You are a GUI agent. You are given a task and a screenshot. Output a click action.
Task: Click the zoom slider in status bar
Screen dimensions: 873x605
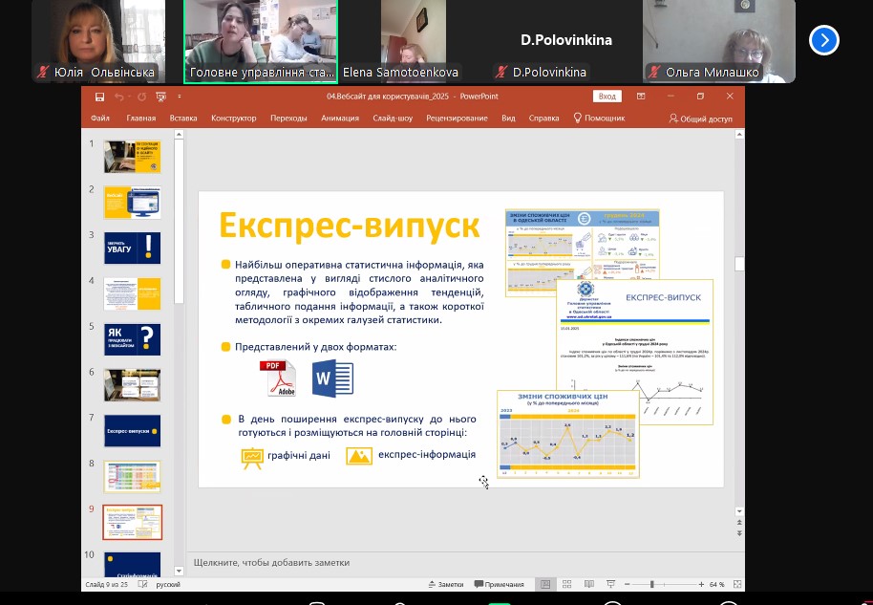[x=652, y=584]
